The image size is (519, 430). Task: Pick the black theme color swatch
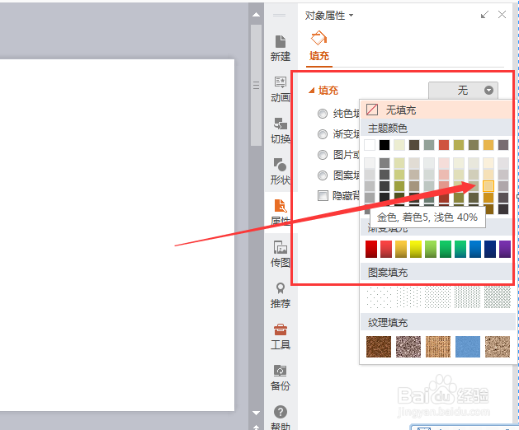tap(385, 145)
